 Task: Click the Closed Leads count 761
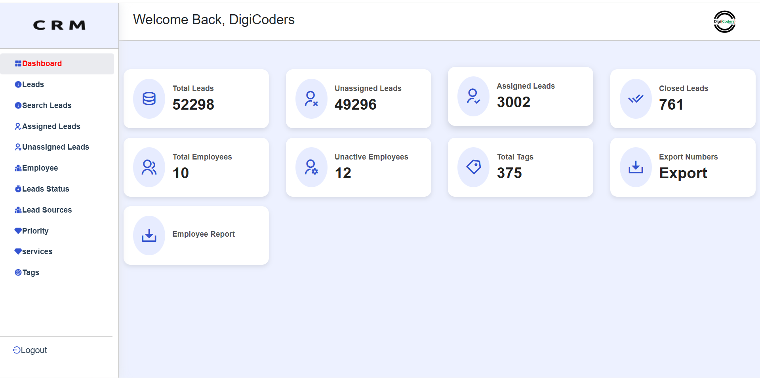click(x=671, y=104)
